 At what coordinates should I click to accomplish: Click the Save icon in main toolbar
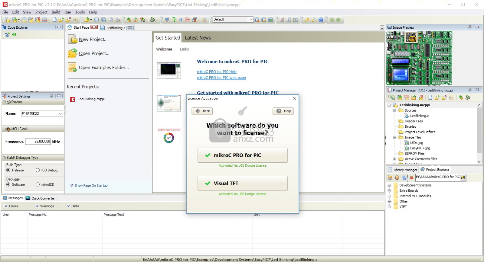tap(96, 20)
